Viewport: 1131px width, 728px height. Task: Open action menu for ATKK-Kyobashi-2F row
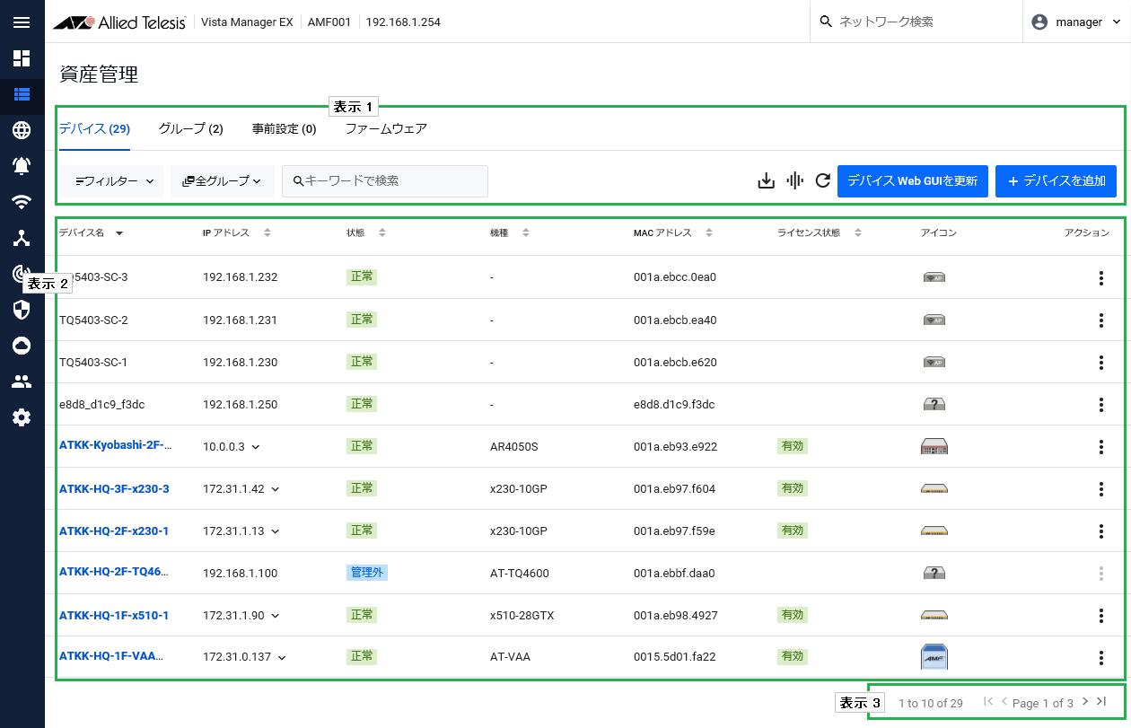click(1101, 447)
